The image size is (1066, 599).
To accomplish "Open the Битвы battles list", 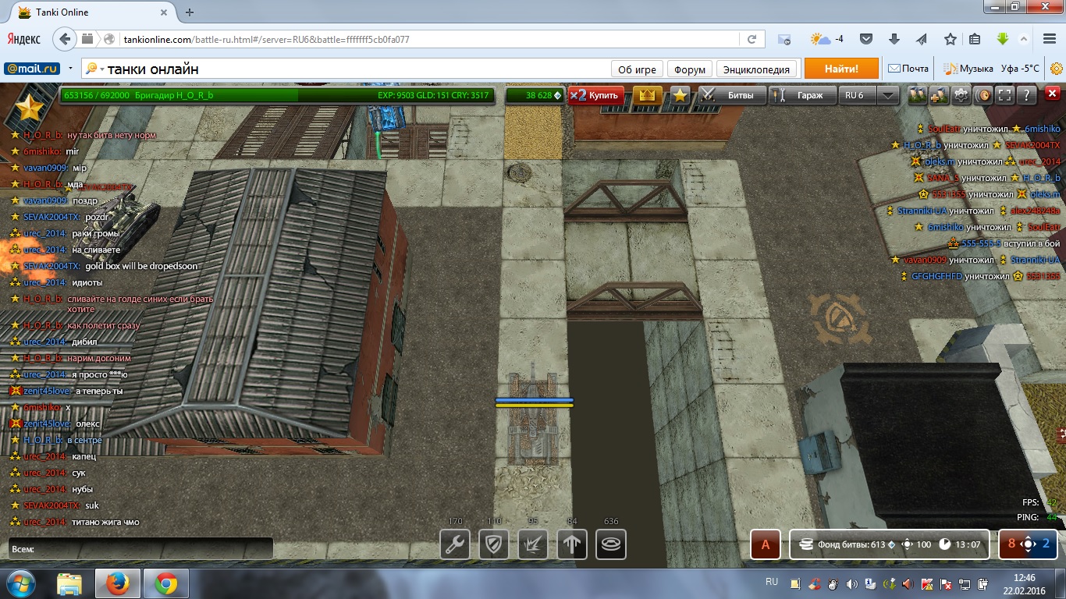I will click(x=731, y=95).
